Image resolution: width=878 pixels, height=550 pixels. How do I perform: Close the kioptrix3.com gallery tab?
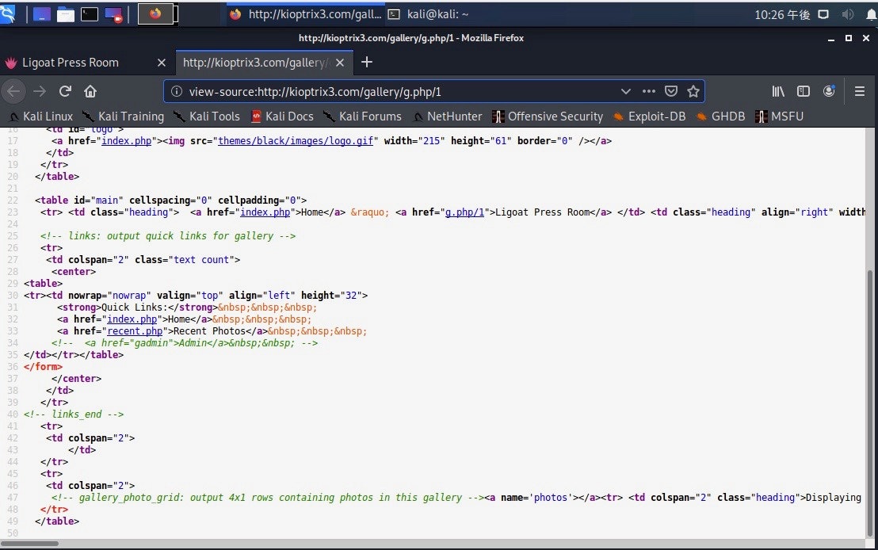point(340,63)
